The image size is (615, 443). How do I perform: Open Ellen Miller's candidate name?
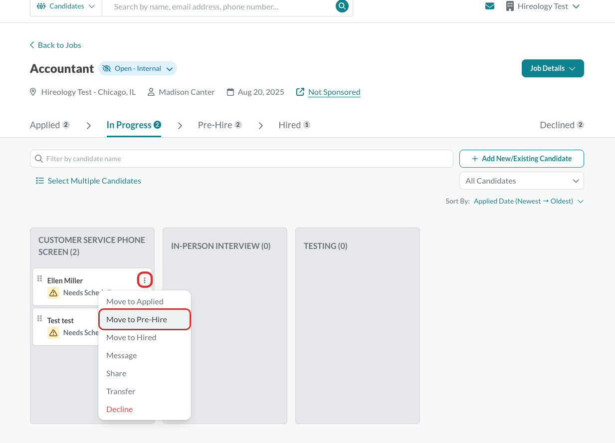pos(65,280)
